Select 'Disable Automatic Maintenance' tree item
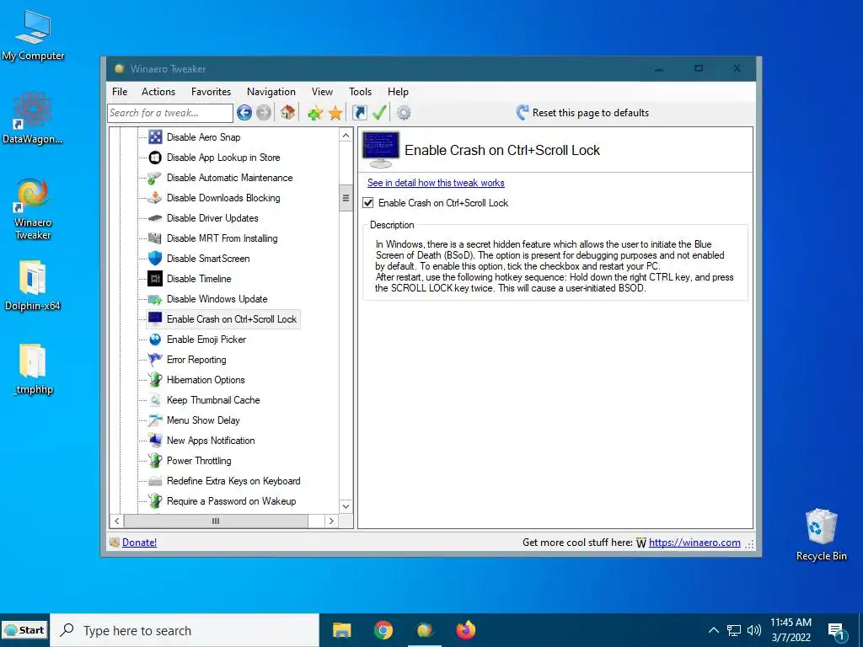Viewport: 863px width, 647px height. pos(229,178)
